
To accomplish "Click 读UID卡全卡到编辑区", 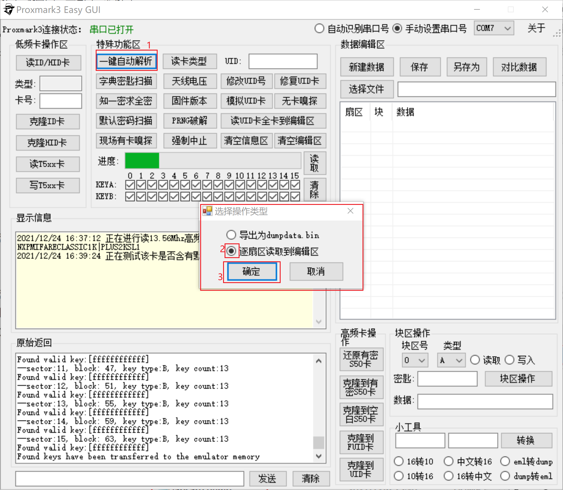I will coord(273,121).
